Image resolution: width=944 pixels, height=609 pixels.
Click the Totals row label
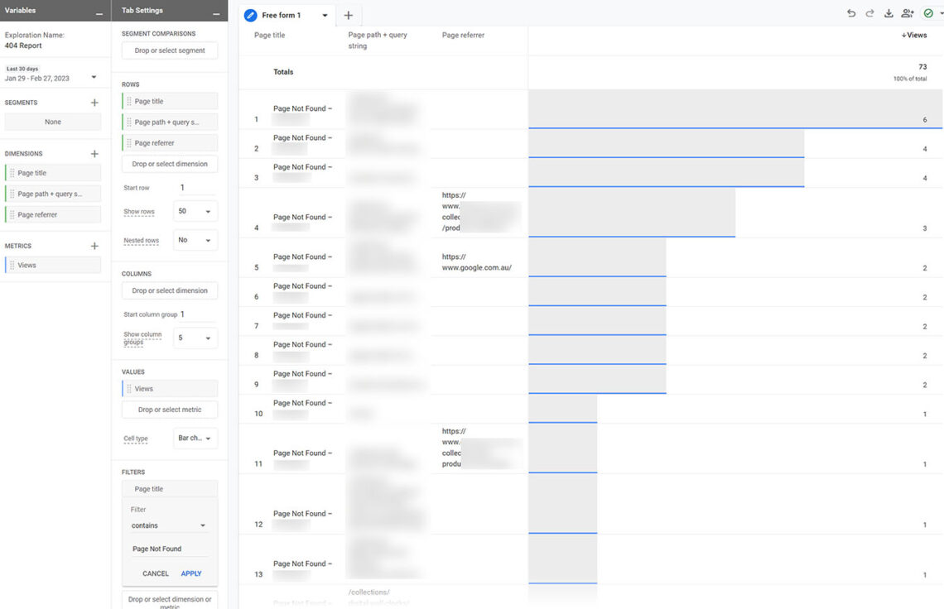click(x=283, y=72)
